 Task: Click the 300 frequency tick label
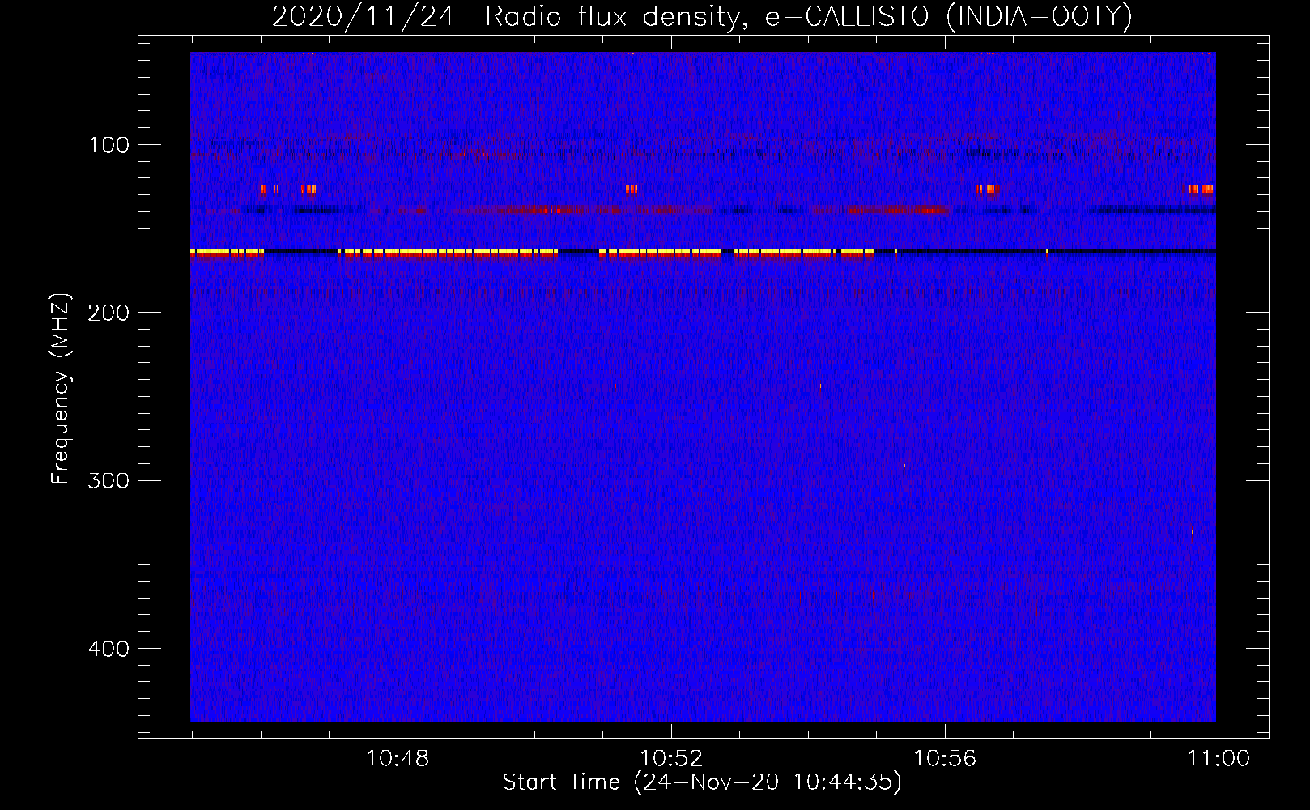(x=108, y=480)
